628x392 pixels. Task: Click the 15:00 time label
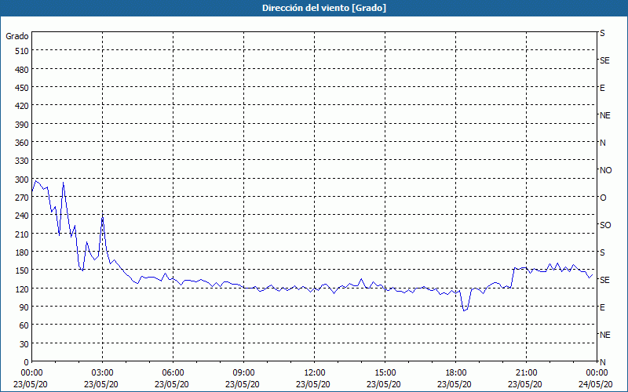[385, 373]
